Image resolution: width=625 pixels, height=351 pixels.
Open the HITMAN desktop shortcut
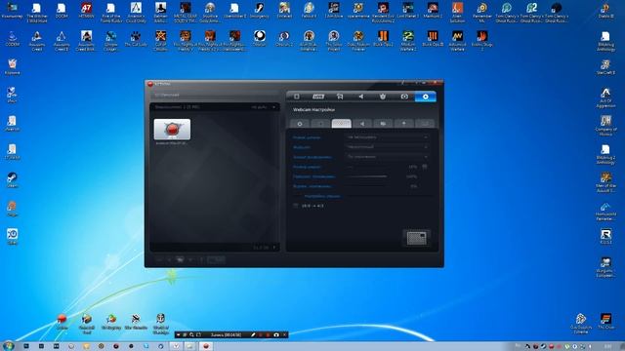point(86,12)
